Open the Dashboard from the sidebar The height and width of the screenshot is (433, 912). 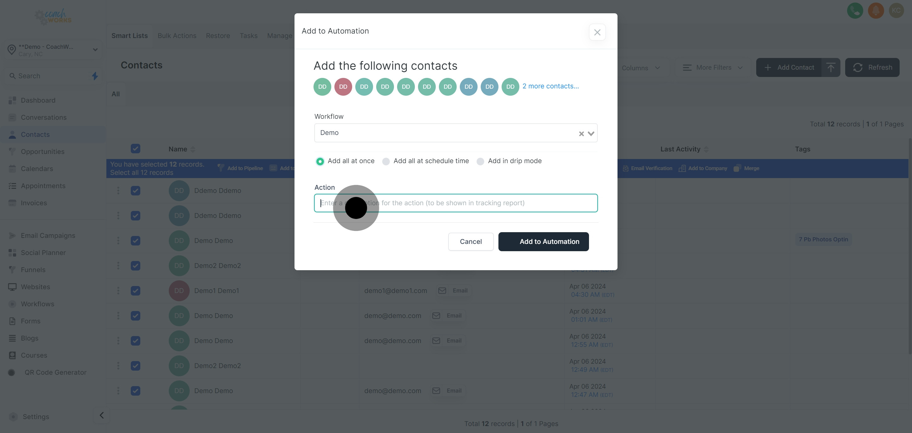[38, 100]
